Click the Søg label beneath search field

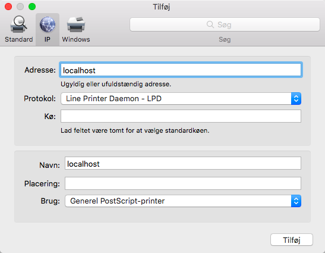point(225,39)
